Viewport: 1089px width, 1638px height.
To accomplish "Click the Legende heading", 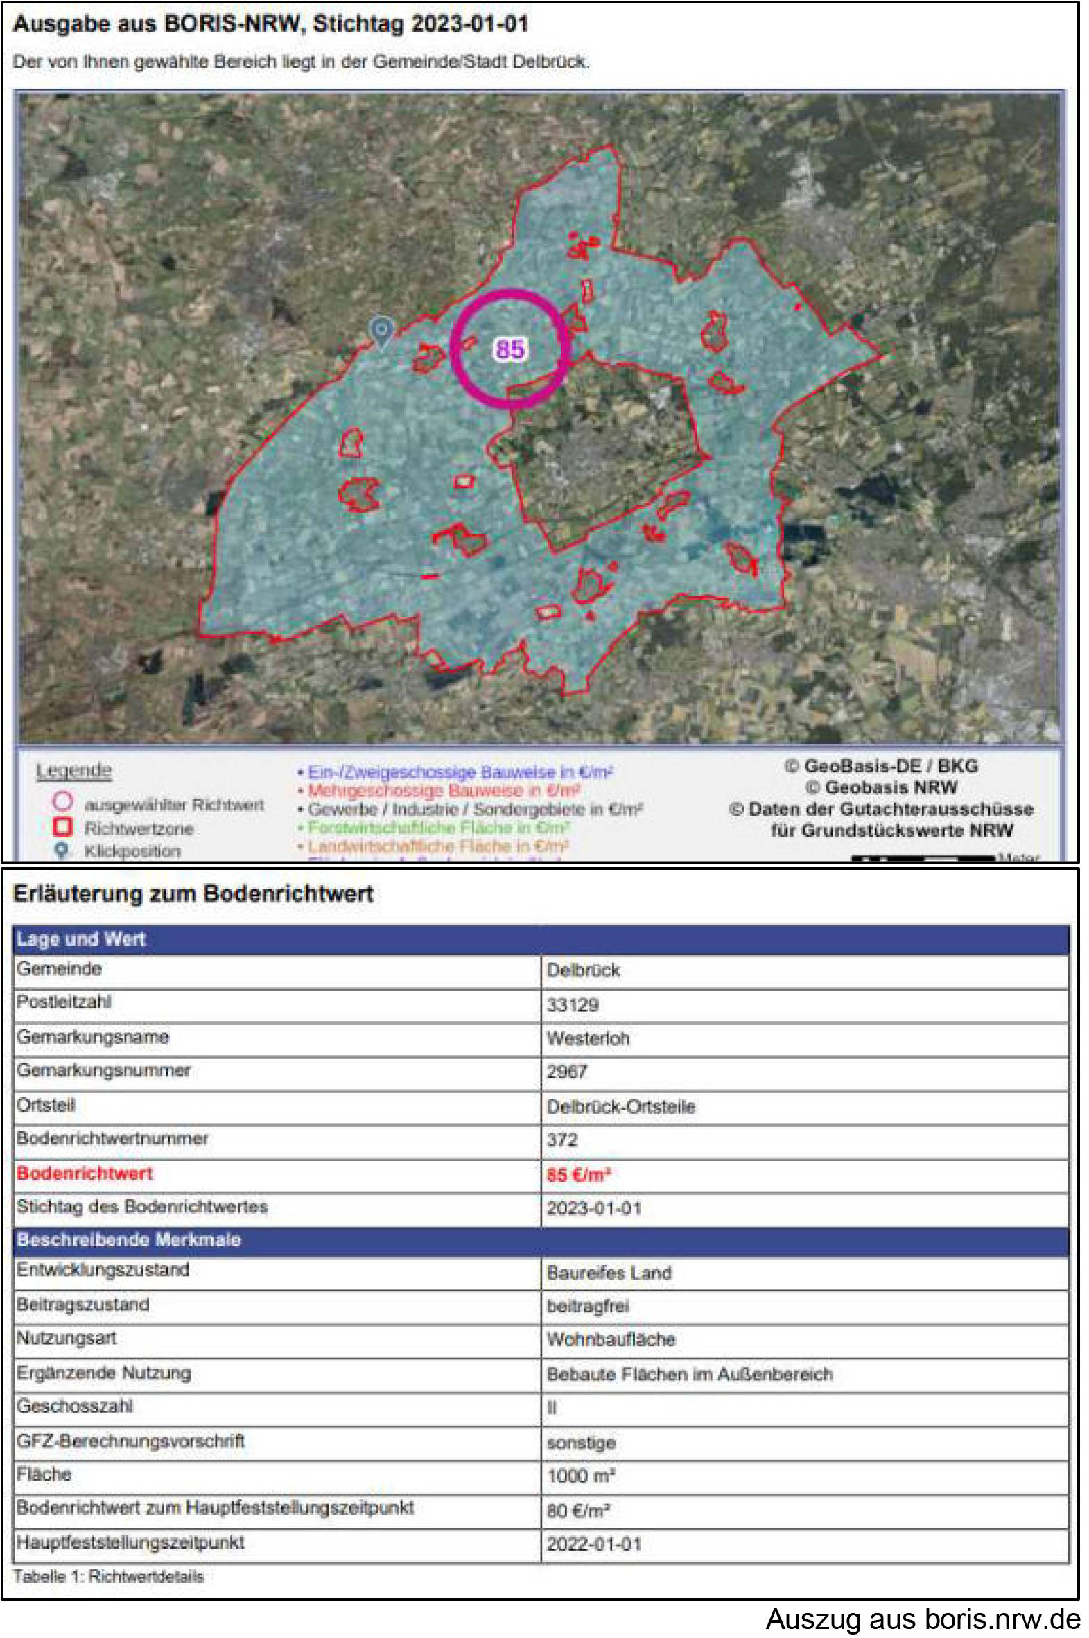I will click(73, 770).
